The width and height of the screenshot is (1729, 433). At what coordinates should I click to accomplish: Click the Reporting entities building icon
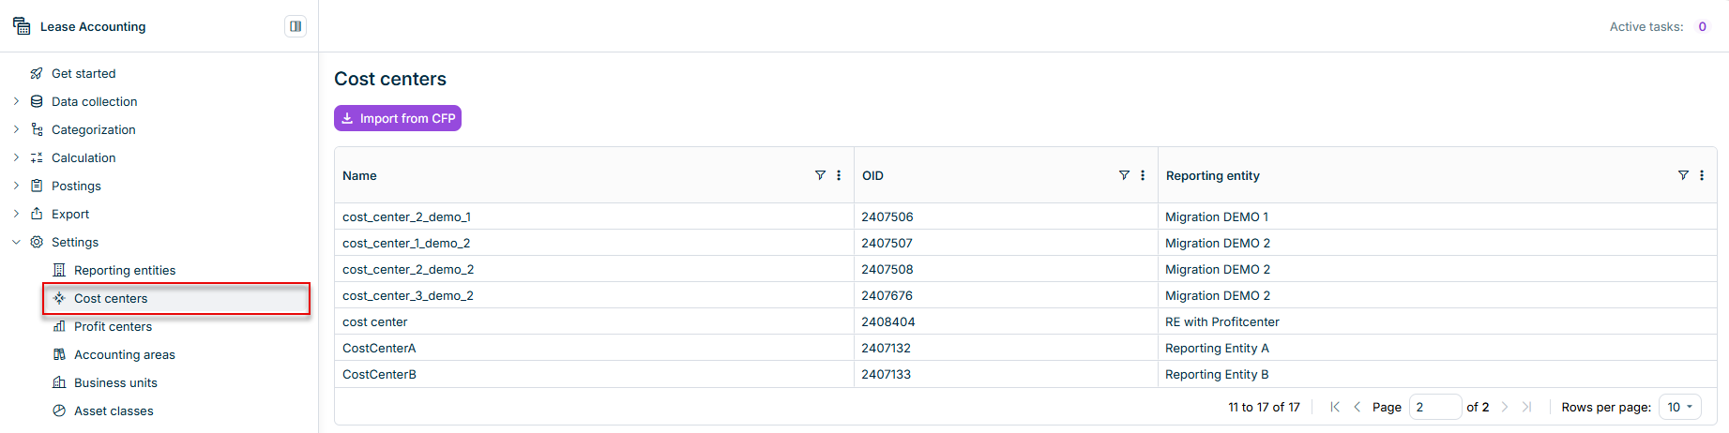pyautogui.click(x=59, y=270)
